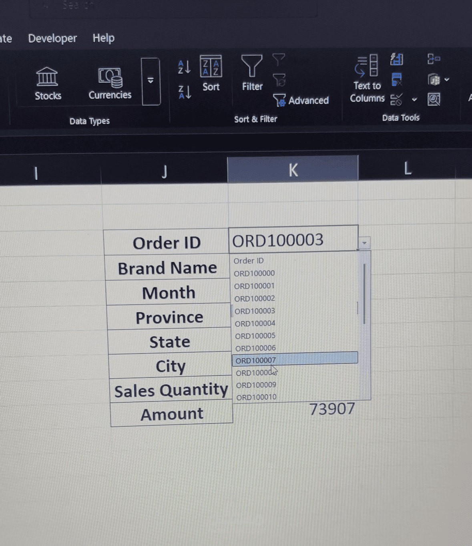472x546 pixels.
Task: Run Flash Fill from Data Tools
Action: point(396,60)
